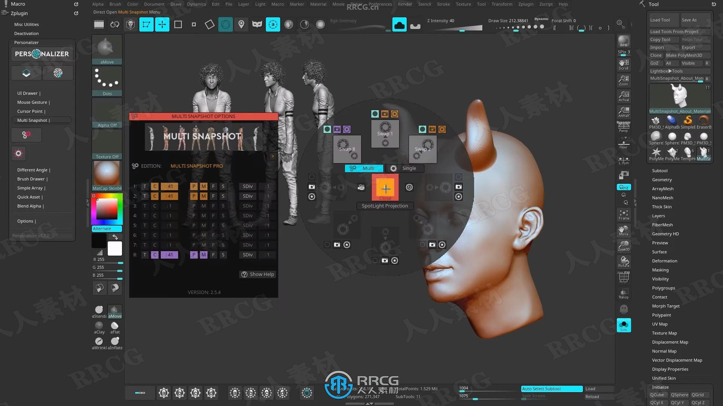The width and height of the screenshot is (723, 406).
Task: Select Multi snapshot mode
Action: 364,168
